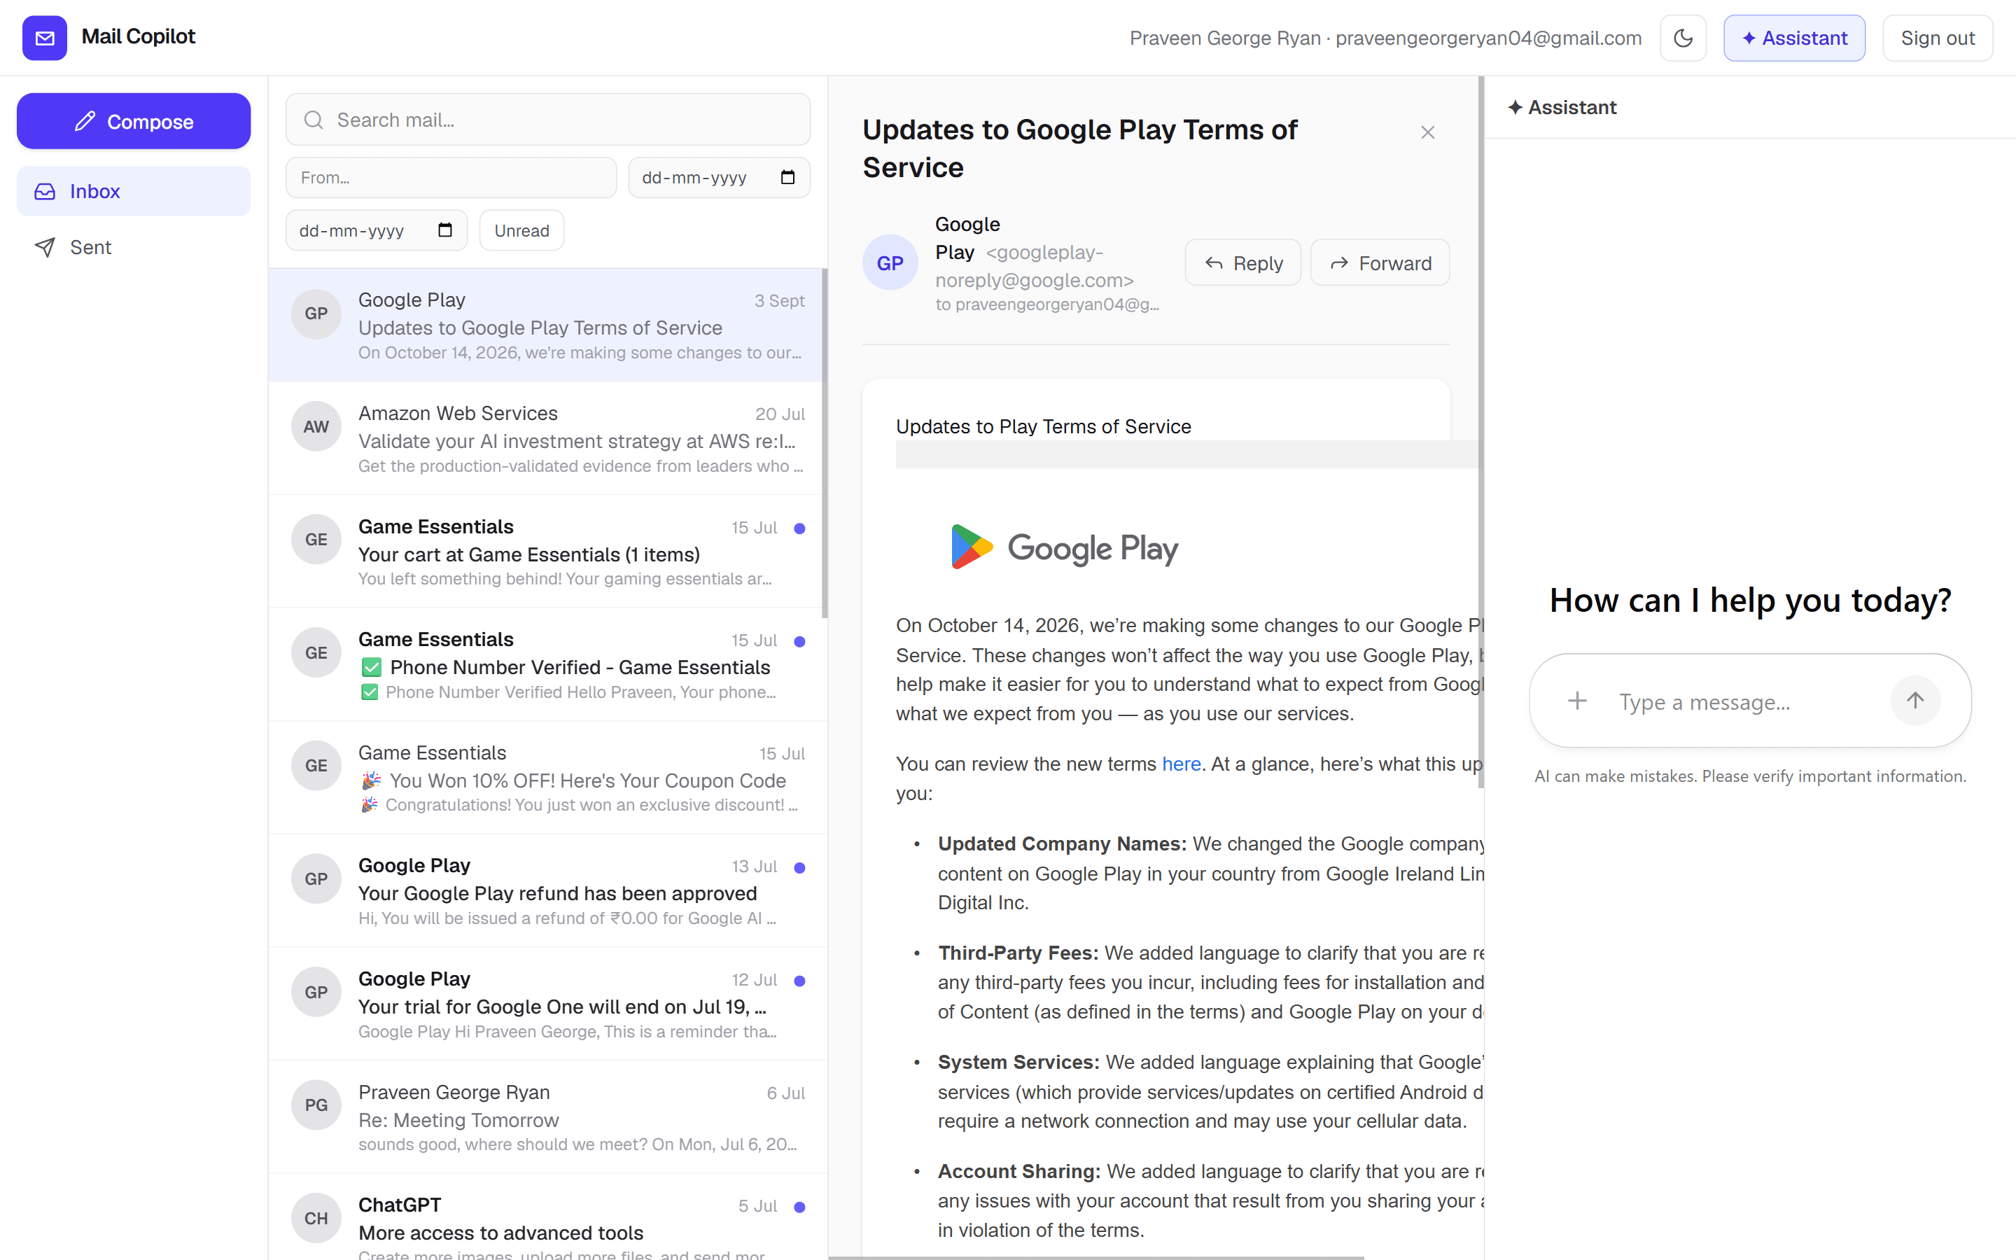Click the GE avatar of the coupon email
The image size is (2016, 1260).
316,766
